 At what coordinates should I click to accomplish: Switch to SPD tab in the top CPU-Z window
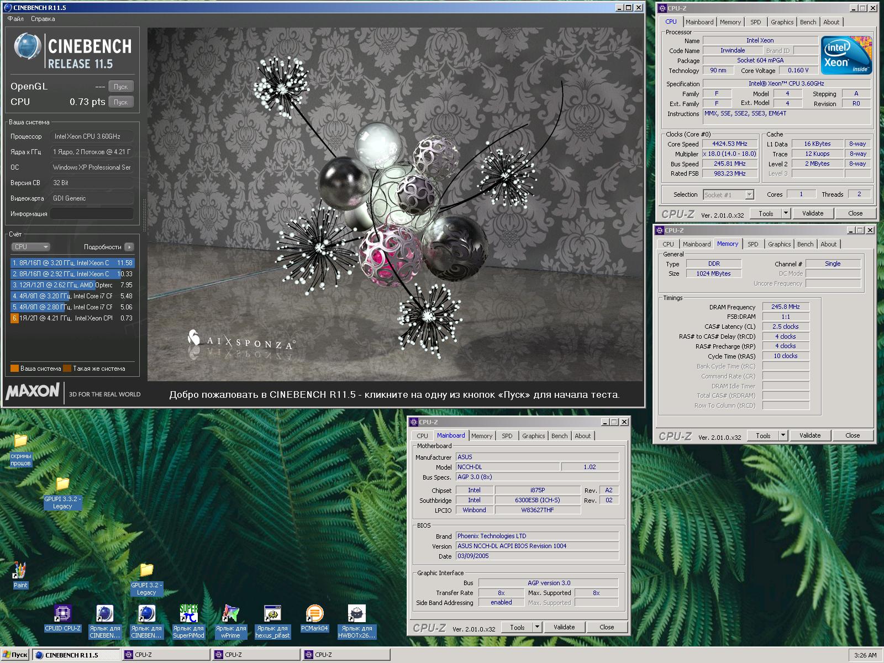pos(755,22)
